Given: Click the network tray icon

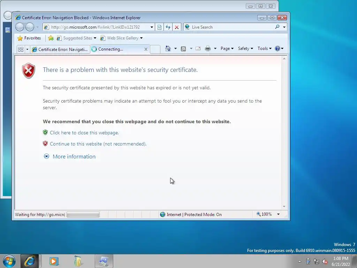Looking at the screenshot, I should (317, 261).
